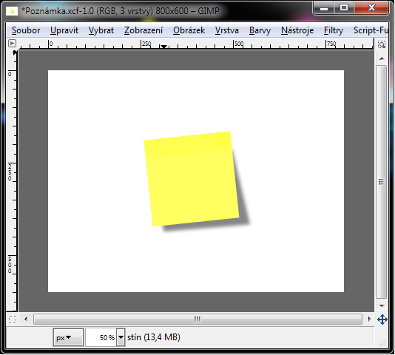Image resolution: width=395 pixels, height=355 pixels.
Task: Click the horizontal scrollbar thumb
Action: coord(197,319)
